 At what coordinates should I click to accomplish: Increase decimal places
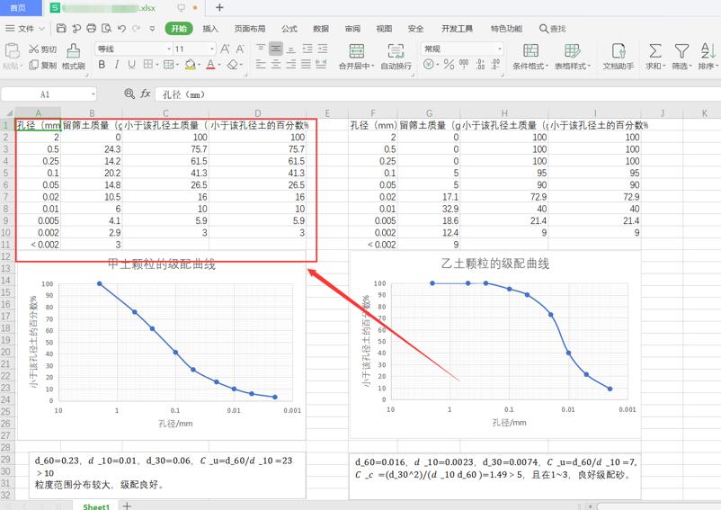click(x=480, y=65)
